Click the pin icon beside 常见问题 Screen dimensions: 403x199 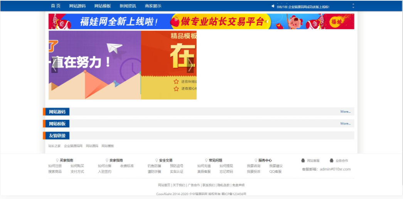tap(206, 160)
